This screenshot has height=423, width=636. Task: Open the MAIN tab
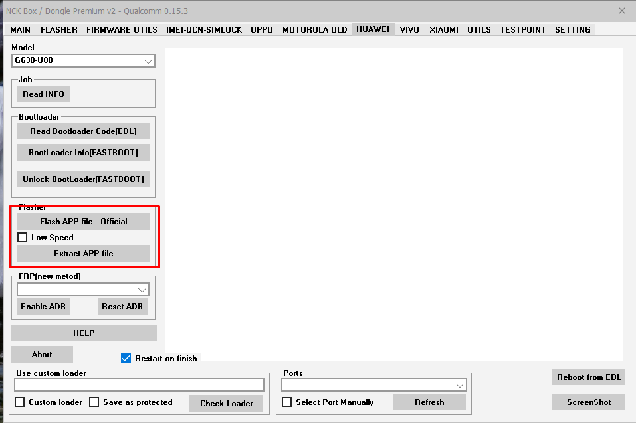coord(21,30)
